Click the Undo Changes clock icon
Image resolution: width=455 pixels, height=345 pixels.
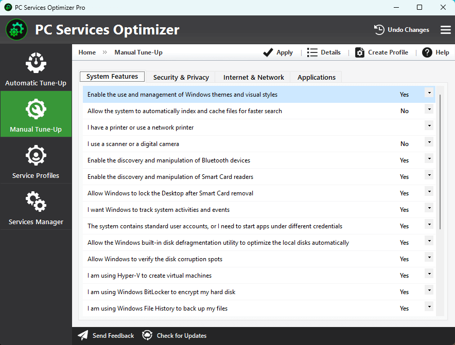pyautogui.click(x=379, y=30)
